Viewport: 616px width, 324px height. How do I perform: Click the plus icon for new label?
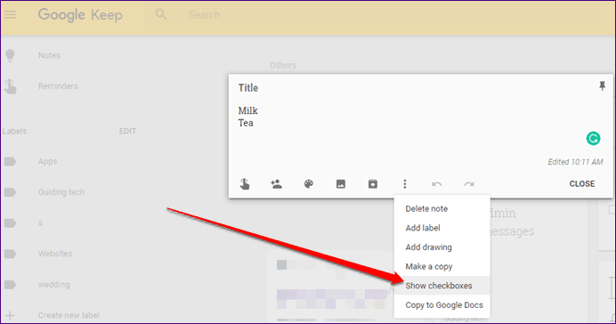(10, 315)
